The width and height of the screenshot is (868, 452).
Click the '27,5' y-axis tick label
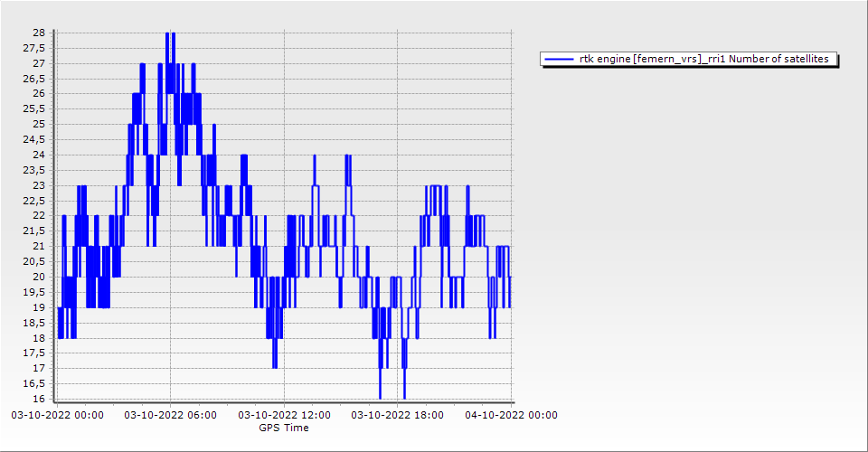tap(34, 48)
